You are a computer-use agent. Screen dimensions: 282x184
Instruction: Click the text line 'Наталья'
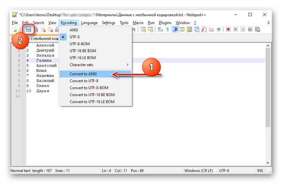point(45,56)
